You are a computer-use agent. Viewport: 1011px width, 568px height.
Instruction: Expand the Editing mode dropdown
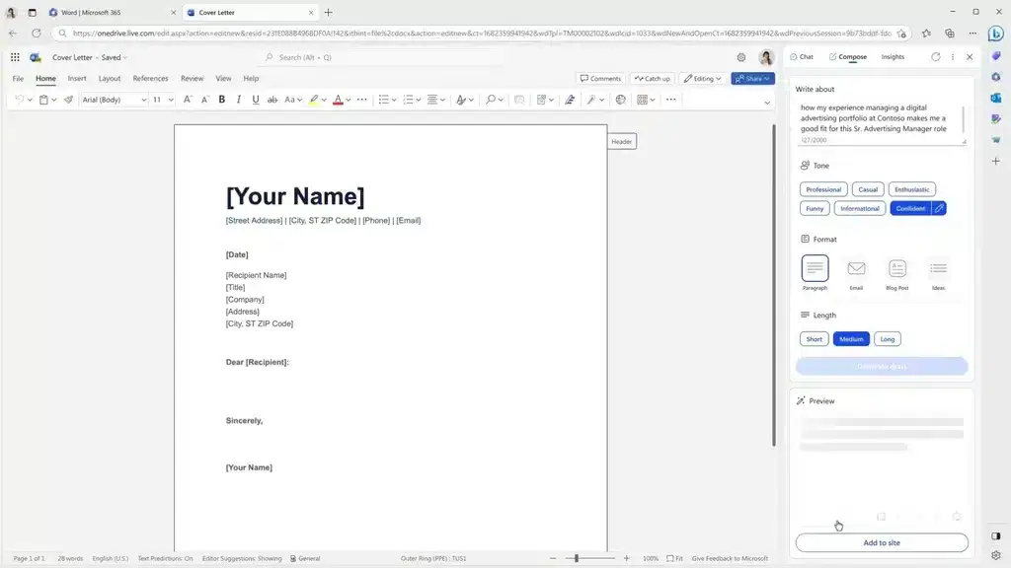pos(705,78)
